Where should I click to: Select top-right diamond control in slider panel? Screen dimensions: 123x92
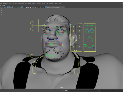click(x=79, y=27)
